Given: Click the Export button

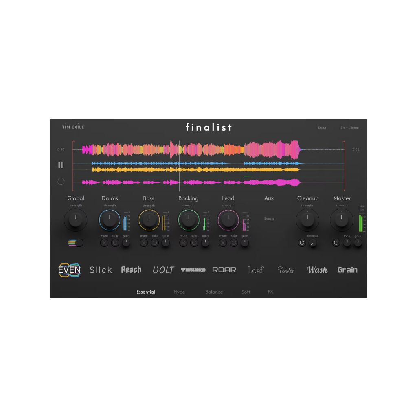Looking at the screenshot, I should (323, 127).
